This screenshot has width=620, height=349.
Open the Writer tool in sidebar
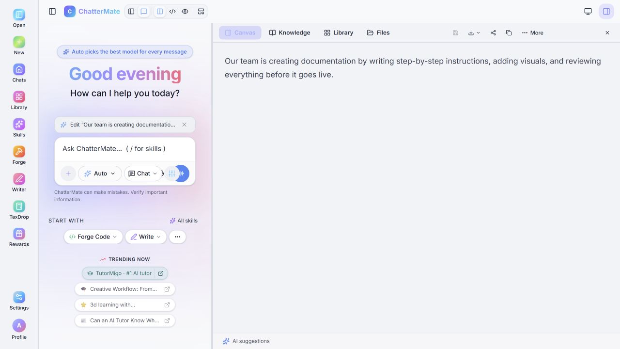point(19,183)
